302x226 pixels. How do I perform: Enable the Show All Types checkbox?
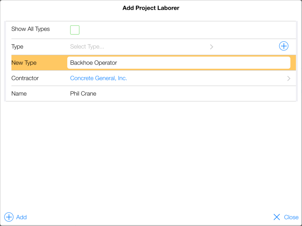click(x=75, y=30)
